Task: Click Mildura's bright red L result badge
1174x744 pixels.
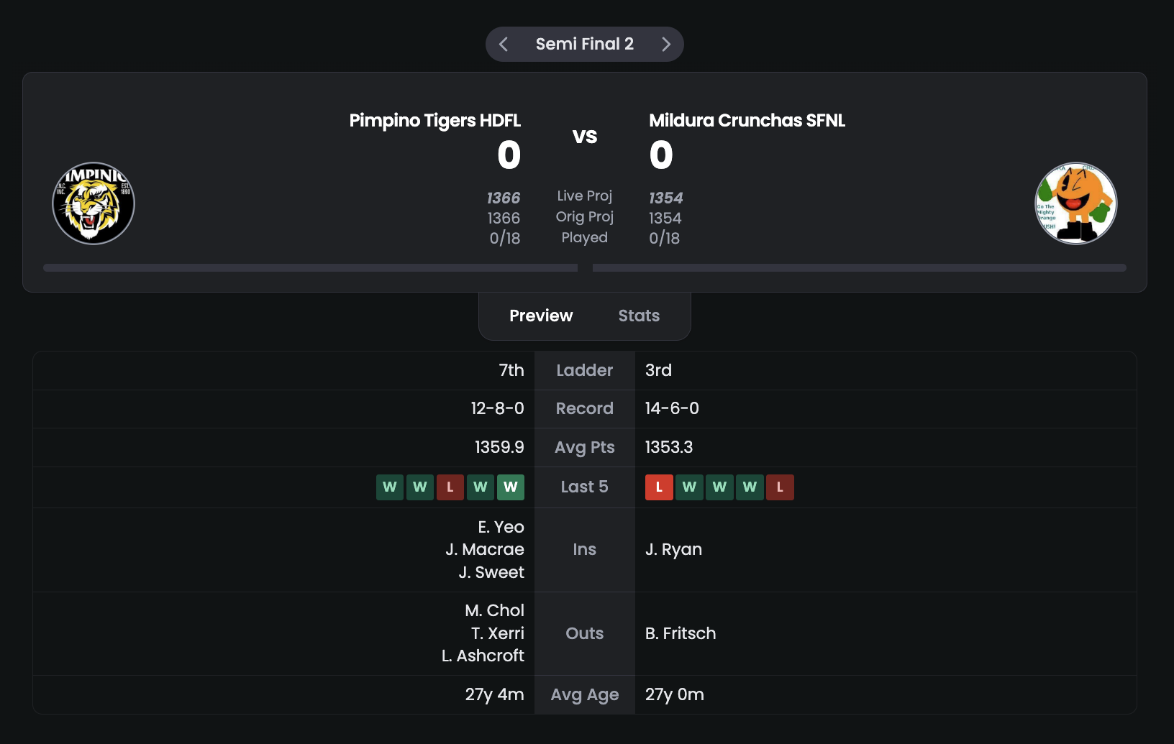Action: 659,487
